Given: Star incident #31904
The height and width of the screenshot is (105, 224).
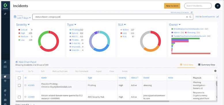Looking at the screenshot, I should [x=25, y=97].
